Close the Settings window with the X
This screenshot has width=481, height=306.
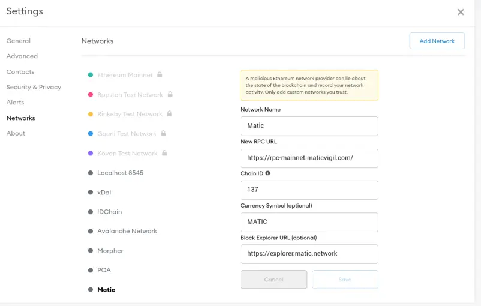pyautogui.click(x=461, y=12)
